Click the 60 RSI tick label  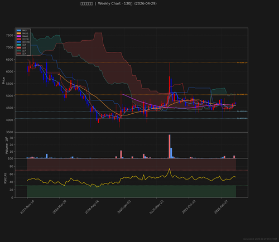(x=11, y=174)
